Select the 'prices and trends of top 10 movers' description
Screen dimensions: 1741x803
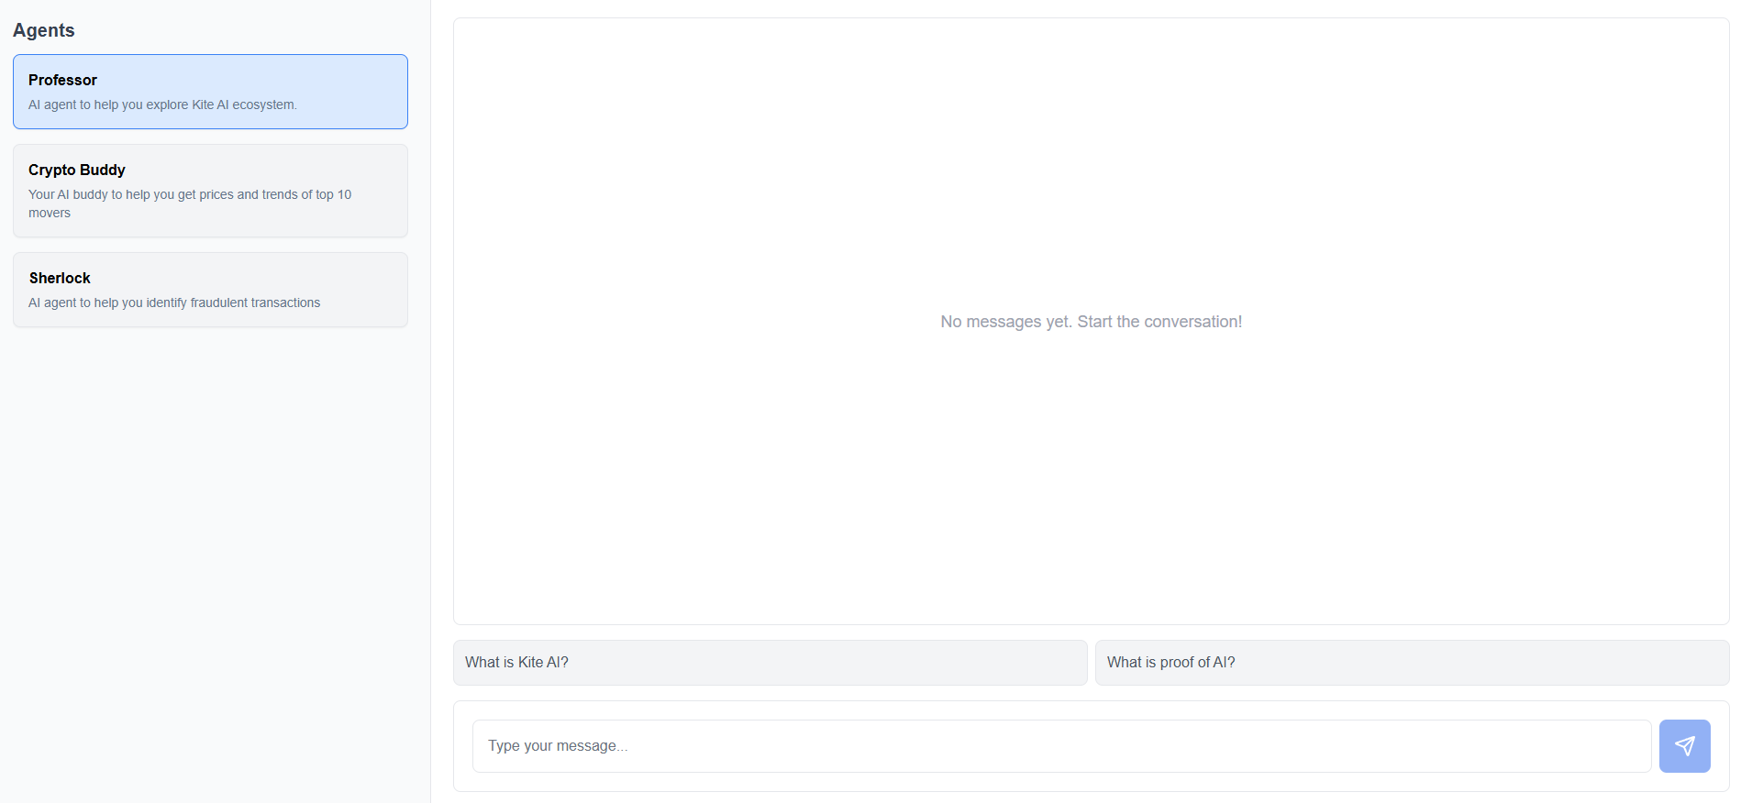(x=190, y=203)
